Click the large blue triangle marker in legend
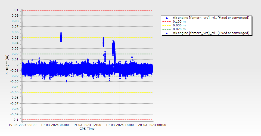Image resolution: width=261 pixels, height=136 pixels. coord(167,18)
